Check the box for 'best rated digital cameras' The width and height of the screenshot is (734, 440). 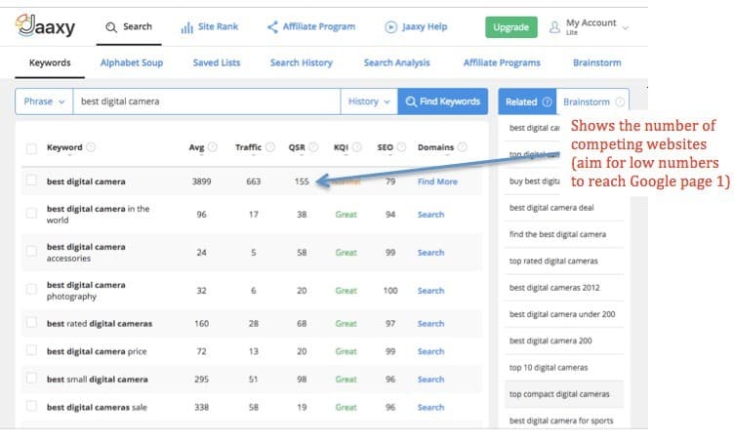[x=31, y=322]
